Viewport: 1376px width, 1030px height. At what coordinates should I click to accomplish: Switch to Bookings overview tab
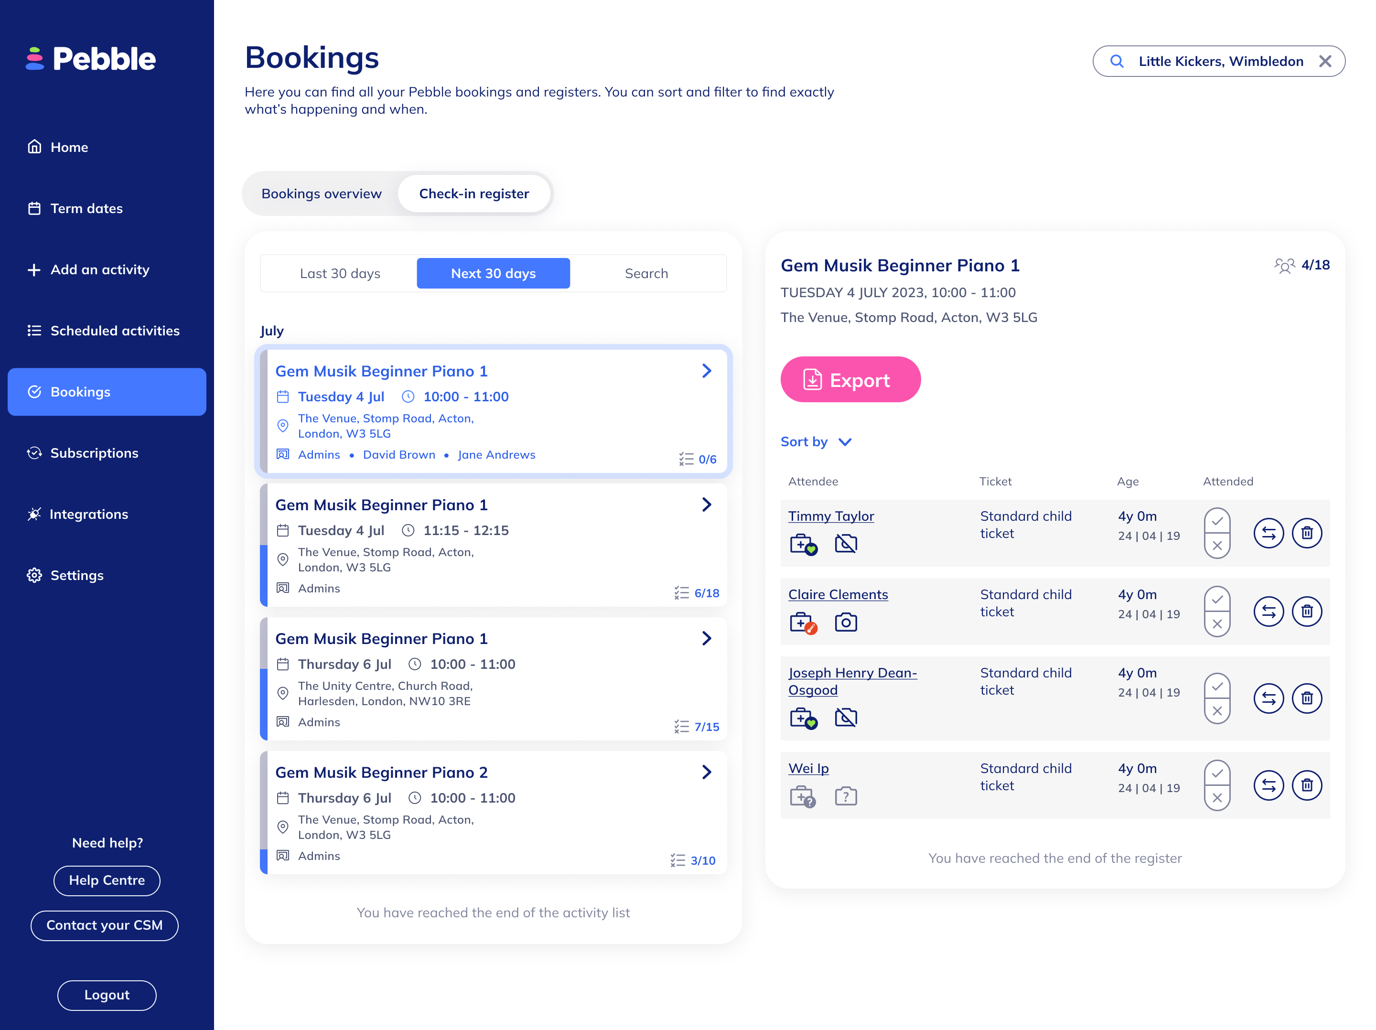click(x=321, y=193)
